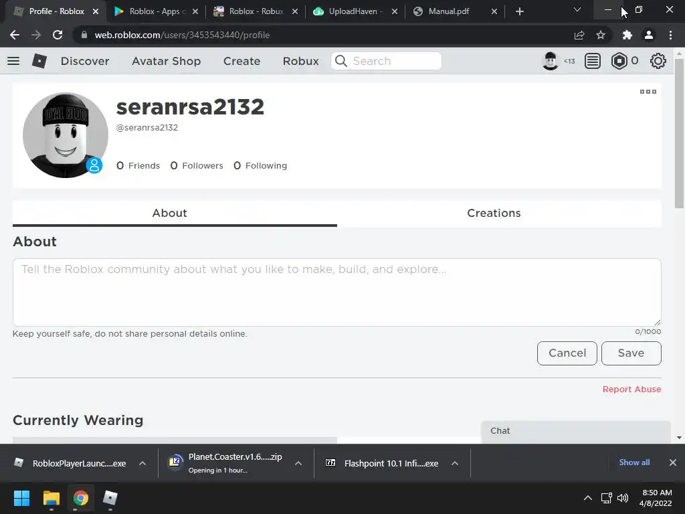Open the Chrome profile account icon
Image resolution: width=685 pixels, height=514 pixels.
point(649,35)
